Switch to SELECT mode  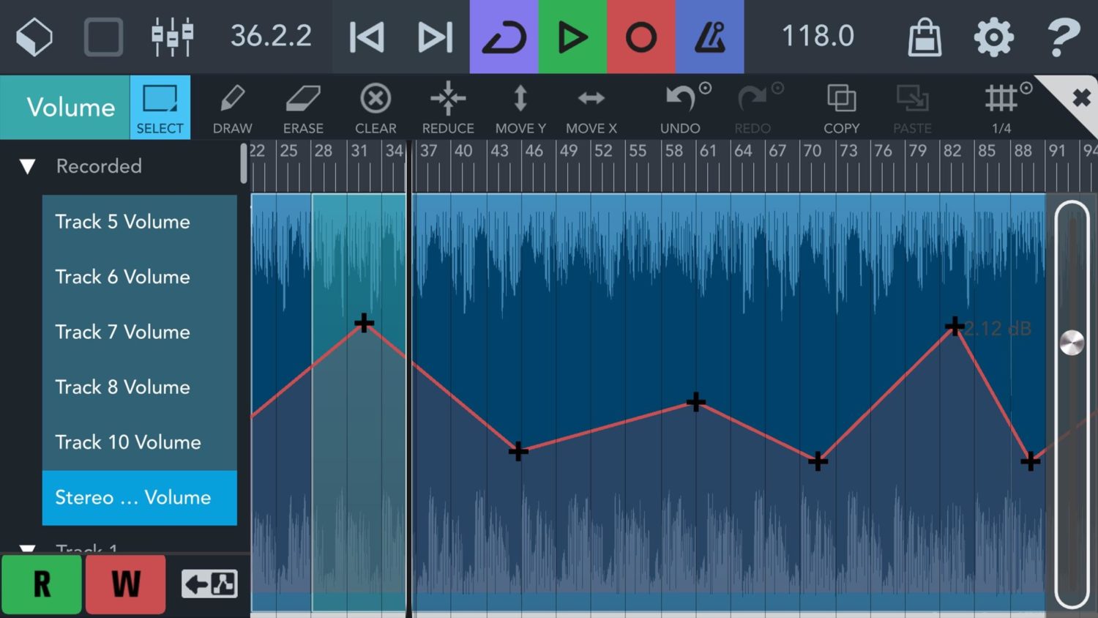point(160,107)
